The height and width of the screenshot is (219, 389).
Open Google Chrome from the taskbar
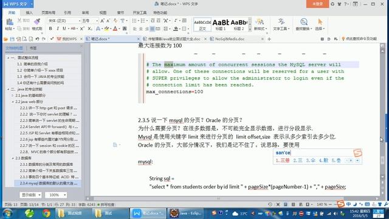(46, 214)
